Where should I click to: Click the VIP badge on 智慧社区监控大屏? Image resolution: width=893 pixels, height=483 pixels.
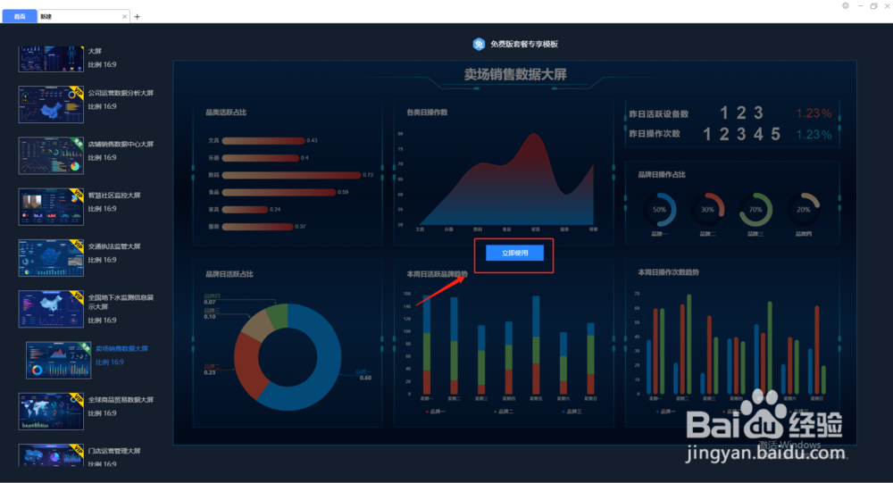coord(78,195)
